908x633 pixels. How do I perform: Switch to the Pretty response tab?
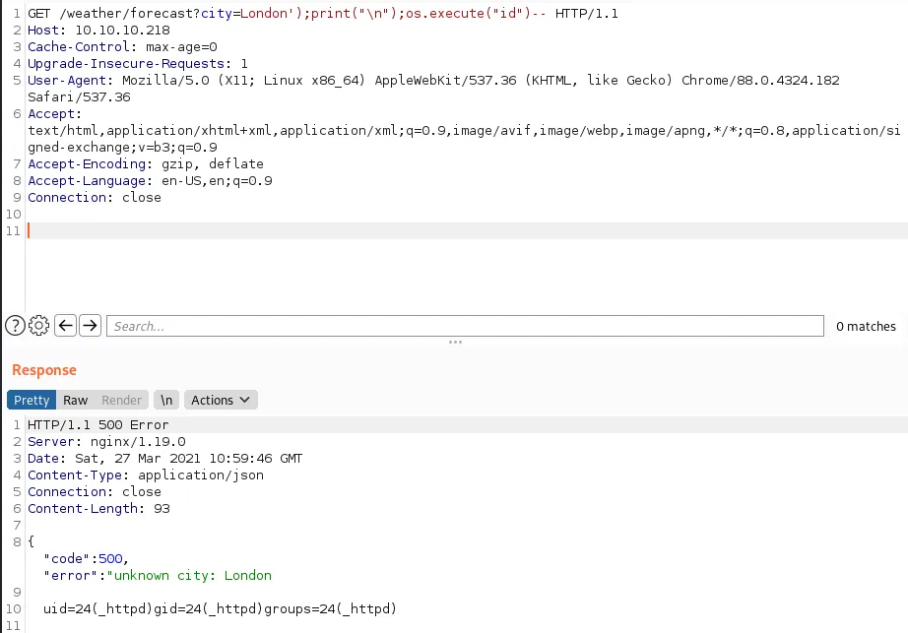coord(32,400)
